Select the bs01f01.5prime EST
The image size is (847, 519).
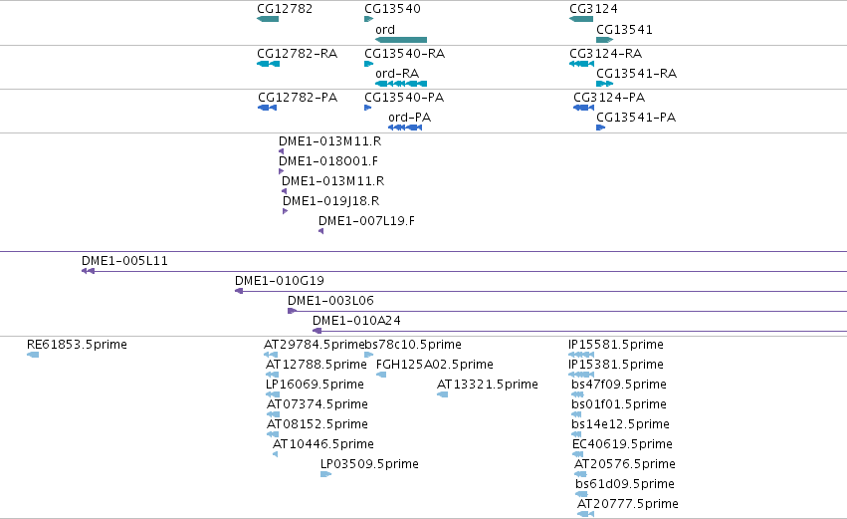coord(576,414)
